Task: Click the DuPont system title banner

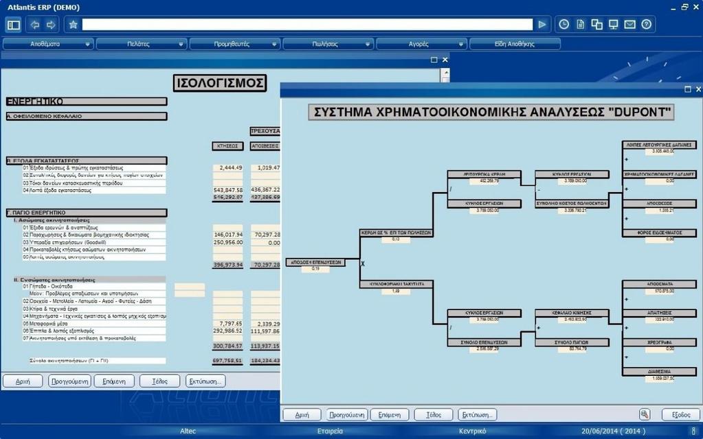Action: 491,112
